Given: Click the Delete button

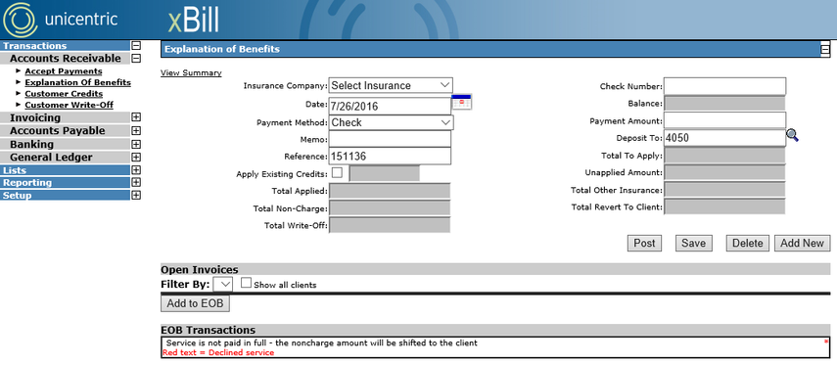Looking at the screenshot, I should click(x=747, y=243).
